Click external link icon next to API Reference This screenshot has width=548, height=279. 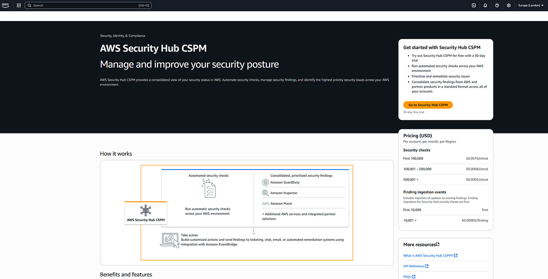coord(427,266)
